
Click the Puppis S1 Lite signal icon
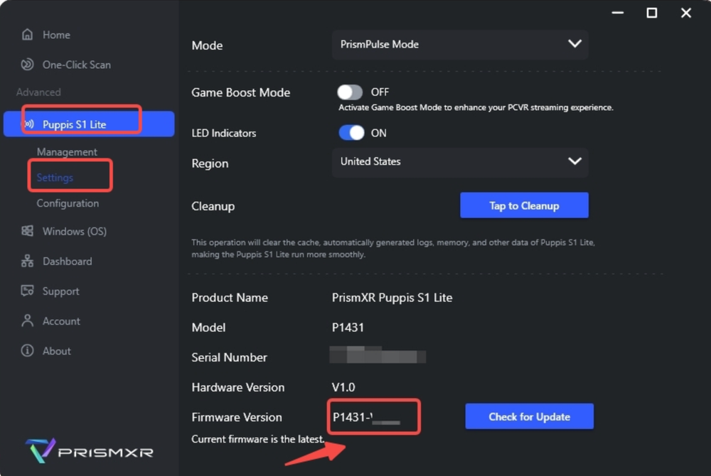tap(29, 124)
